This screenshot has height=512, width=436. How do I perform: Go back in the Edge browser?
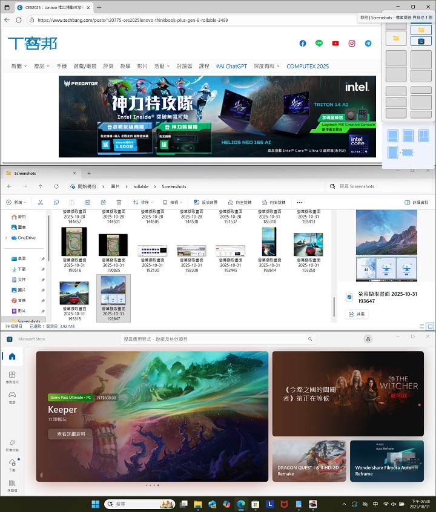pyautogui.click(x=7, y=20)
